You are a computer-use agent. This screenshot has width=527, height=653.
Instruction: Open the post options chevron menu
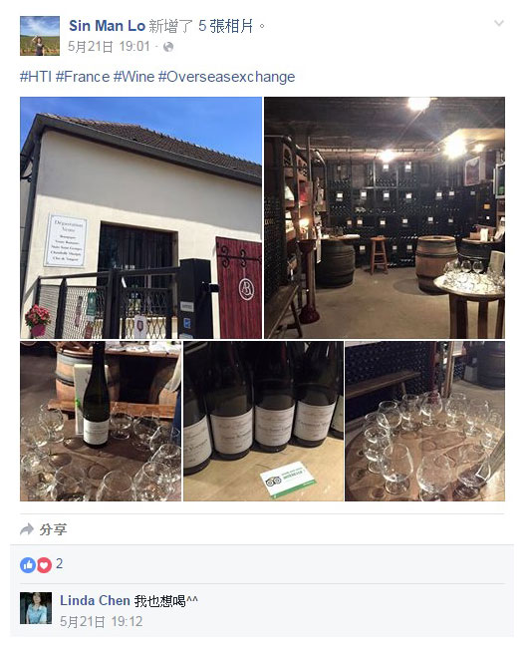pyautogui.click(x=499, y=23)
